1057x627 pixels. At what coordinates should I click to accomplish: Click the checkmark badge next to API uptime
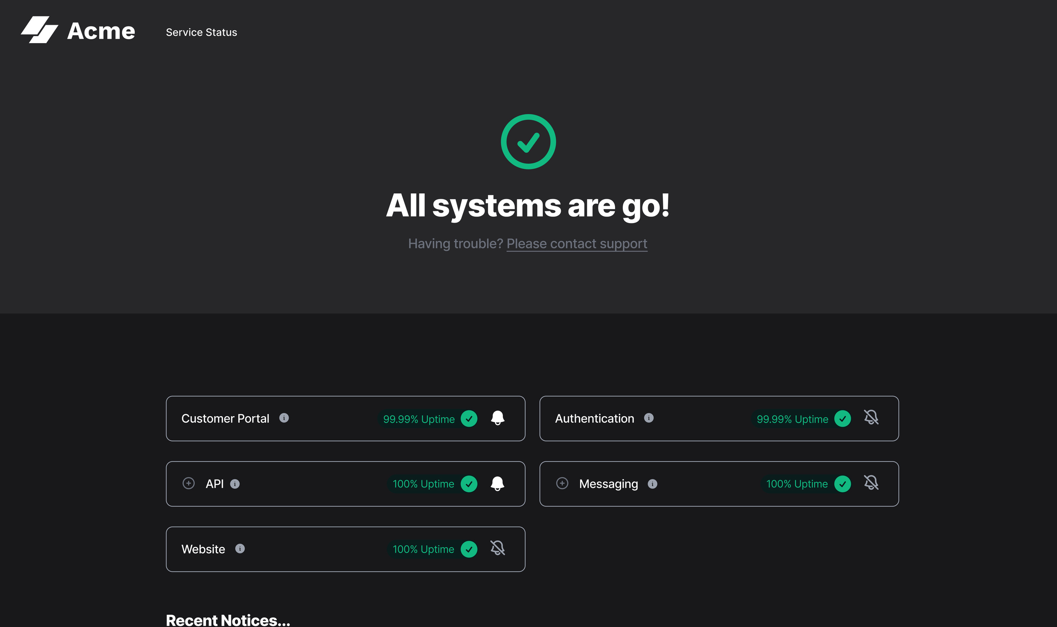pyautogui.click(x=469, y=484)
